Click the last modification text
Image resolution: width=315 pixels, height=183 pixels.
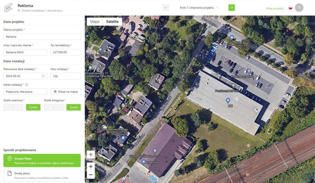[x=42, y=11]
